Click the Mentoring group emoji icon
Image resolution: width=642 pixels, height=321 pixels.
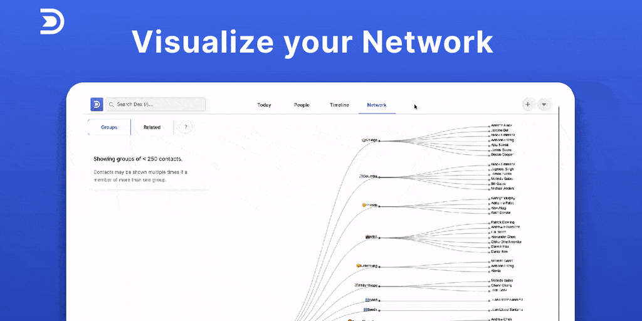click(358, 266)
